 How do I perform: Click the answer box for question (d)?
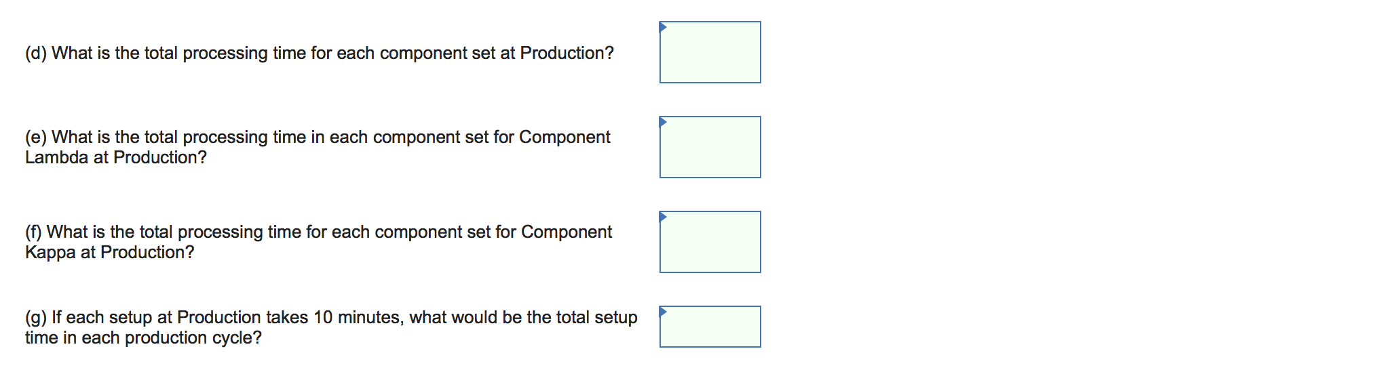(710, 53)
